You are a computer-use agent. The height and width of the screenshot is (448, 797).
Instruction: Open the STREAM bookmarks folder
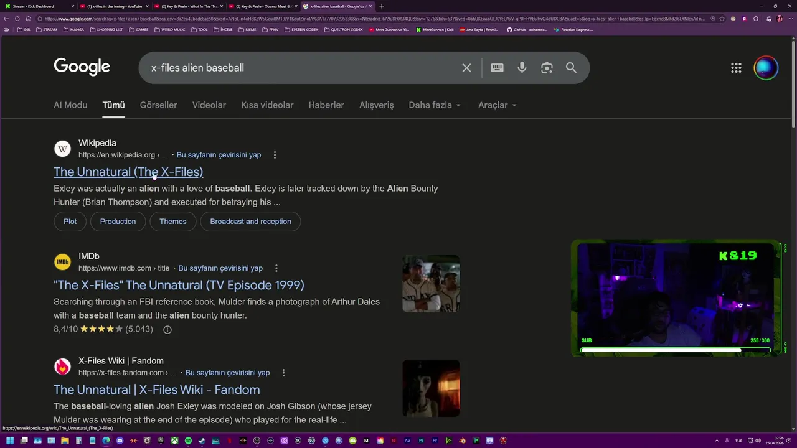coord(46,30)
